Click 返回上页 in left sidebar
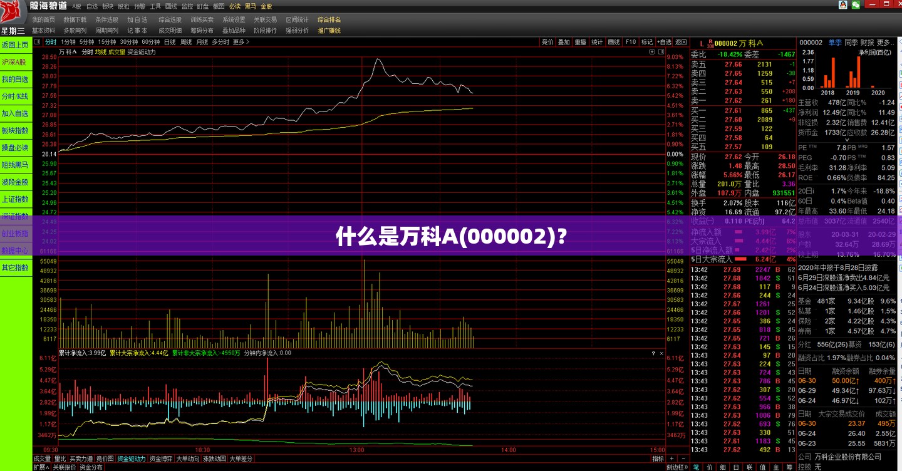The height and width of the screenshot is (471, 902). pyautogui.click(x=16, y=45)
